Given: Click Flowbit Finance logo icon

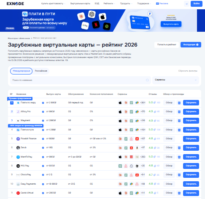Looking at the screenshot, I should pyautogui.click(x=18, y=139).
